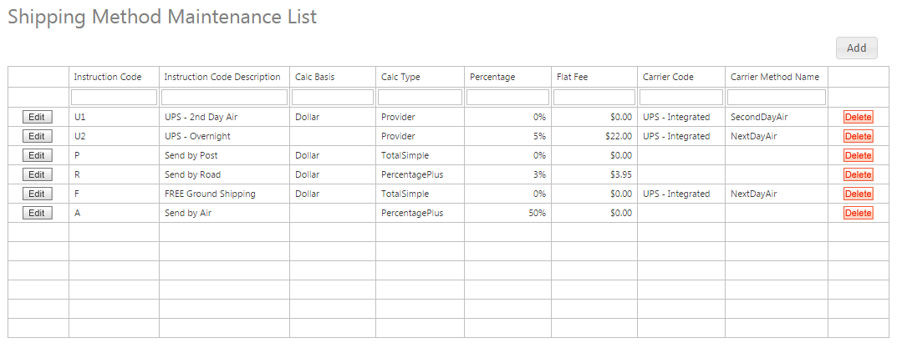Focus the Instruction Code filter box
Viewport: 897px width, 348px height.
114,97
